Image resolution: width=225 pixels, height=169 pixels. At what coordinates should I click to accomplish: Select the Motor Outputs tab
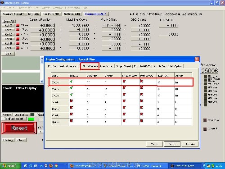pyautogui.click(x=90, y=66)
